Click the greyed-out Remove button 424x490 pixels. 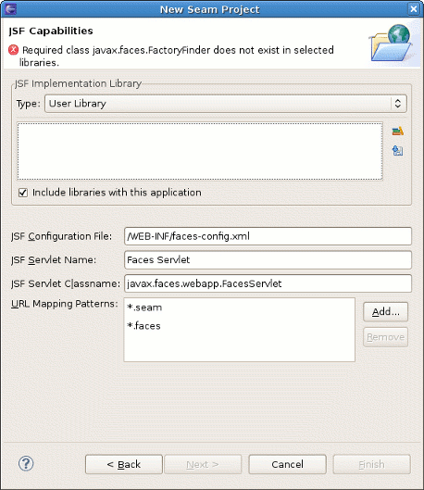coord(386,337)
